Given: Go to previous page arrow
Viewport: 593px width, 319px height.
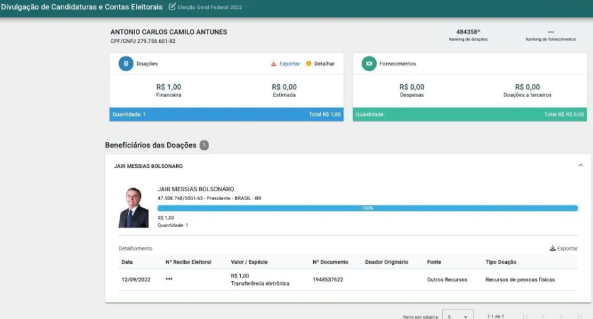Looking at the screenshot, I should [x=543, y=316].
